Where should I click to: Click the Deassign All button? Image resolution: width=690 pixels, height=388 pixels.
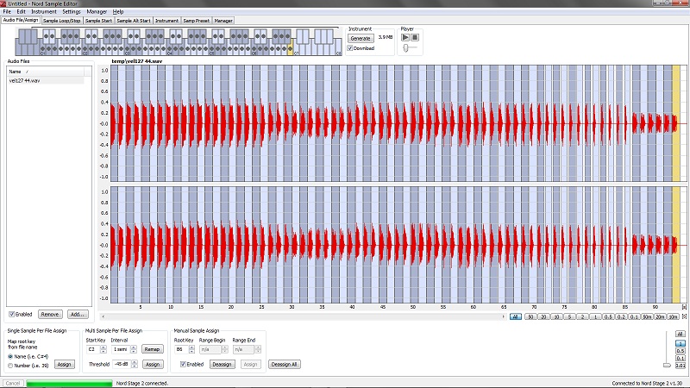pos(283,364)
